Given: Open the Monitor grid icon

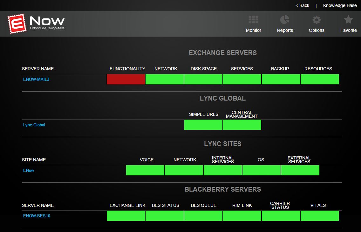Looking at the screenshot, I should [x=253, y=20].
